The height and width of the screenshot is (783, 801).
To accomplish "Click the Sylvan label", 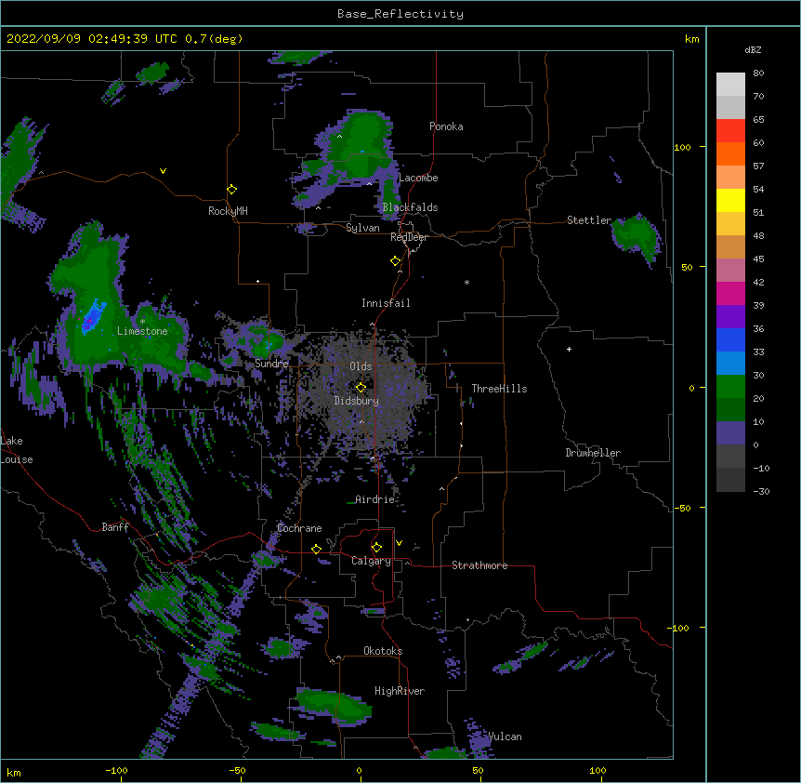I will coord(362,228).
